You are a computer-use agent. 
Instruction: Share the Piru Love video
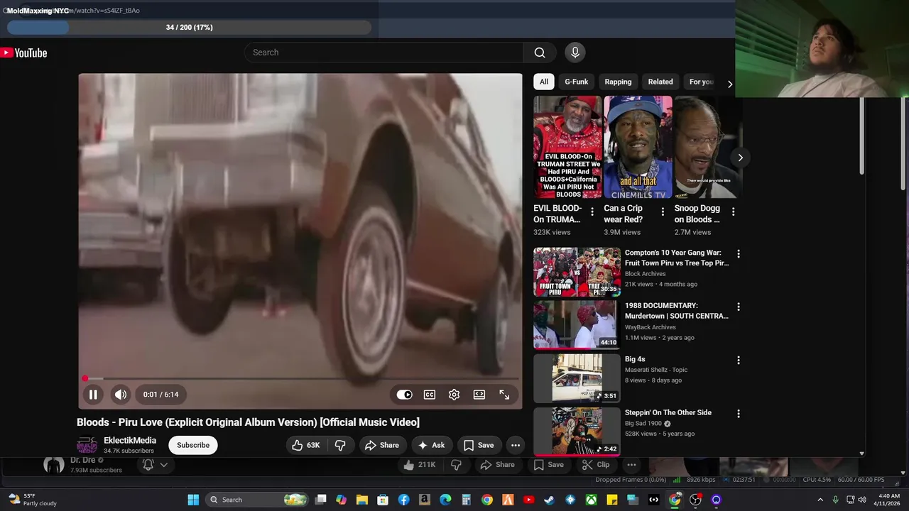381,445
